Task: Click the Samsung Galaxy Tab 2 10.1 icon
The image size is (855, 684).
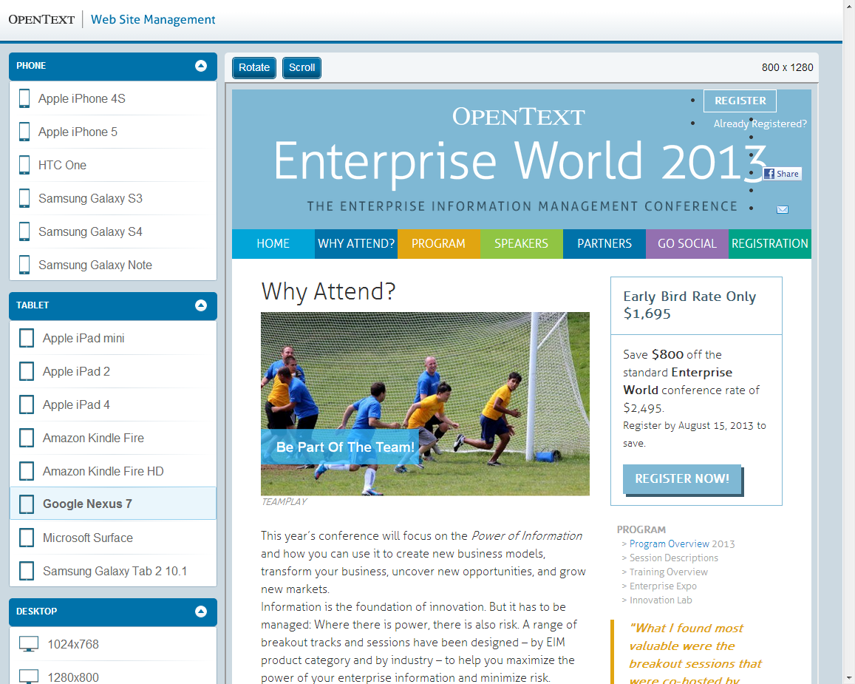Action: [x=27, y=571]
